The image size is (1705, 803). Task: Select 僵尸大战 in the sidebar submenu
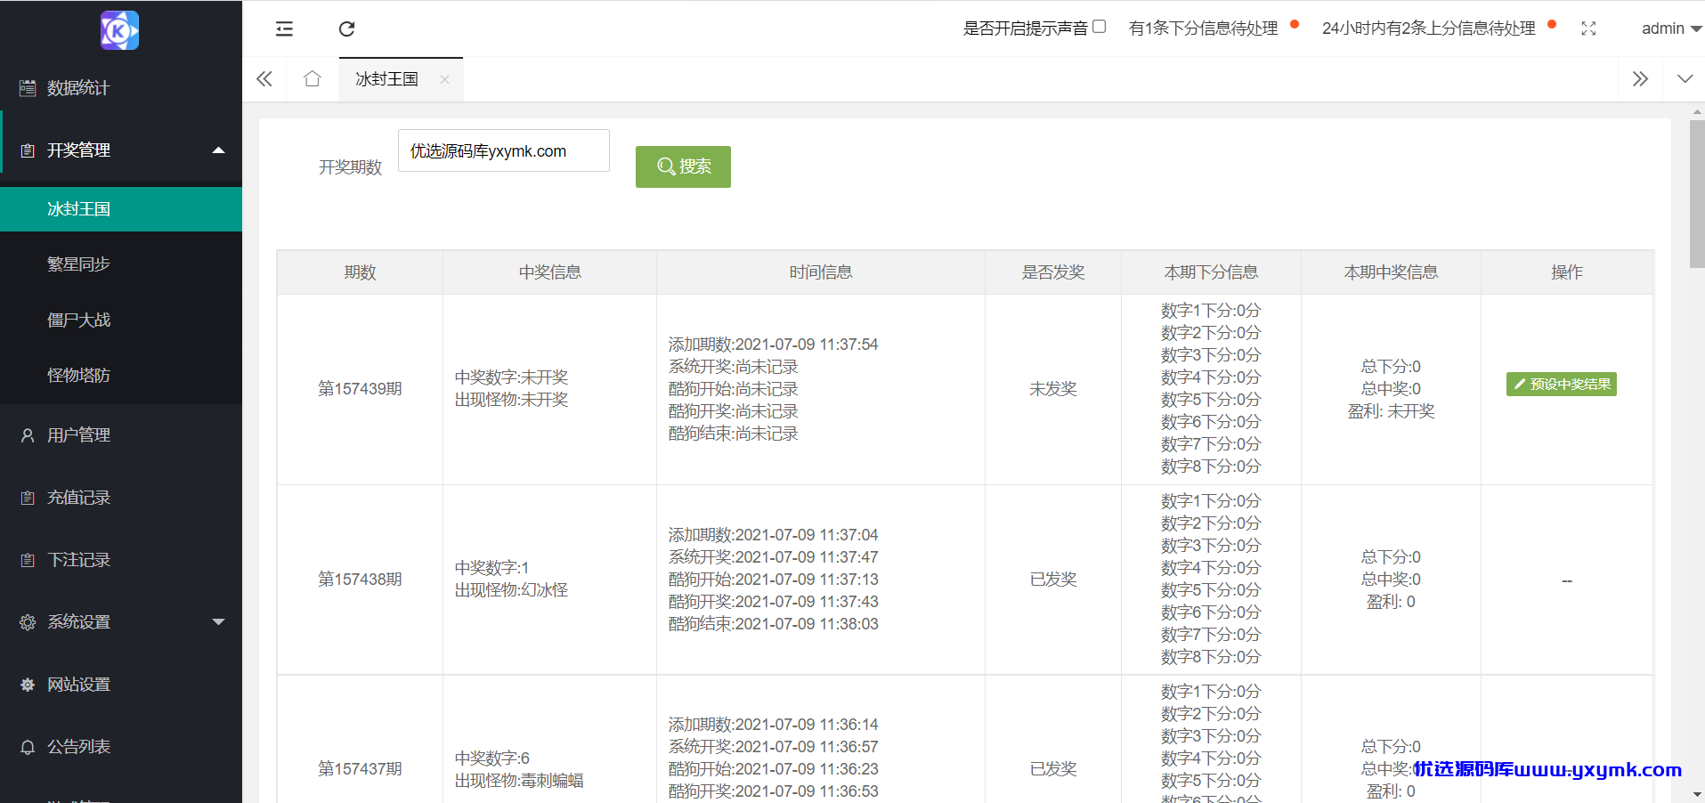click(121, 320)
